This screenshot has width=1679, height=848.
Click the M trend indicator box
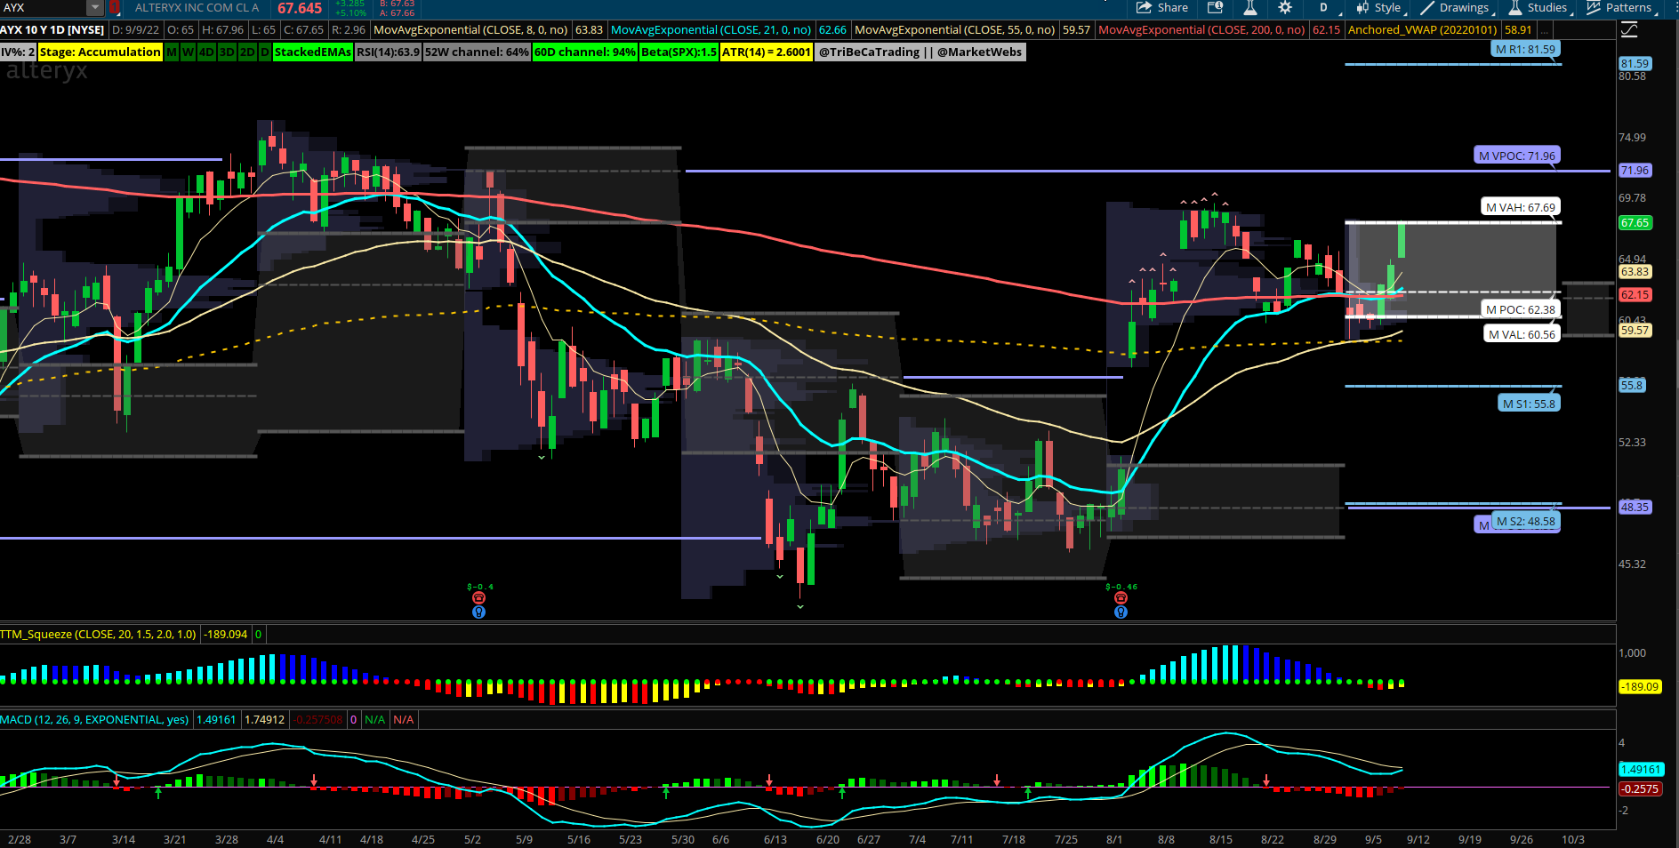[172, 52]
